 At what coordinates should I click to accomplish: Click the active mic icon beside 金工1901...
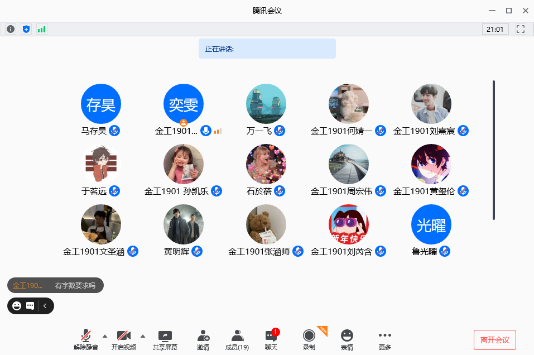click(x=206, y=131)
